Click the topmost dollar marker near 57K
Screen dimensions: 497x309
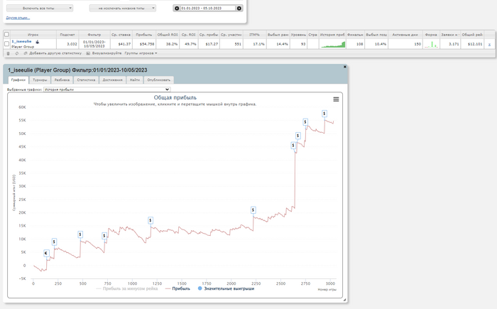pyautogui.click(x=324, y=114)
